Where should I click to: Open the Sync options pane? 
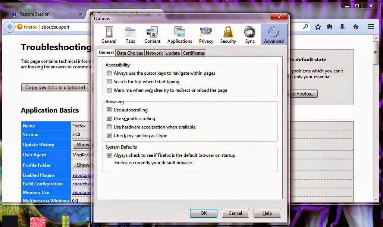[250, 35]
